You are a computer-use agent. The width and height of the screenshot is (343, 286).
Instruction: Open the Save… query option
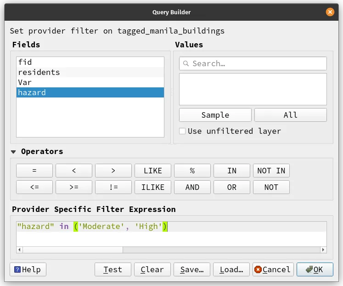pos(191,269)
